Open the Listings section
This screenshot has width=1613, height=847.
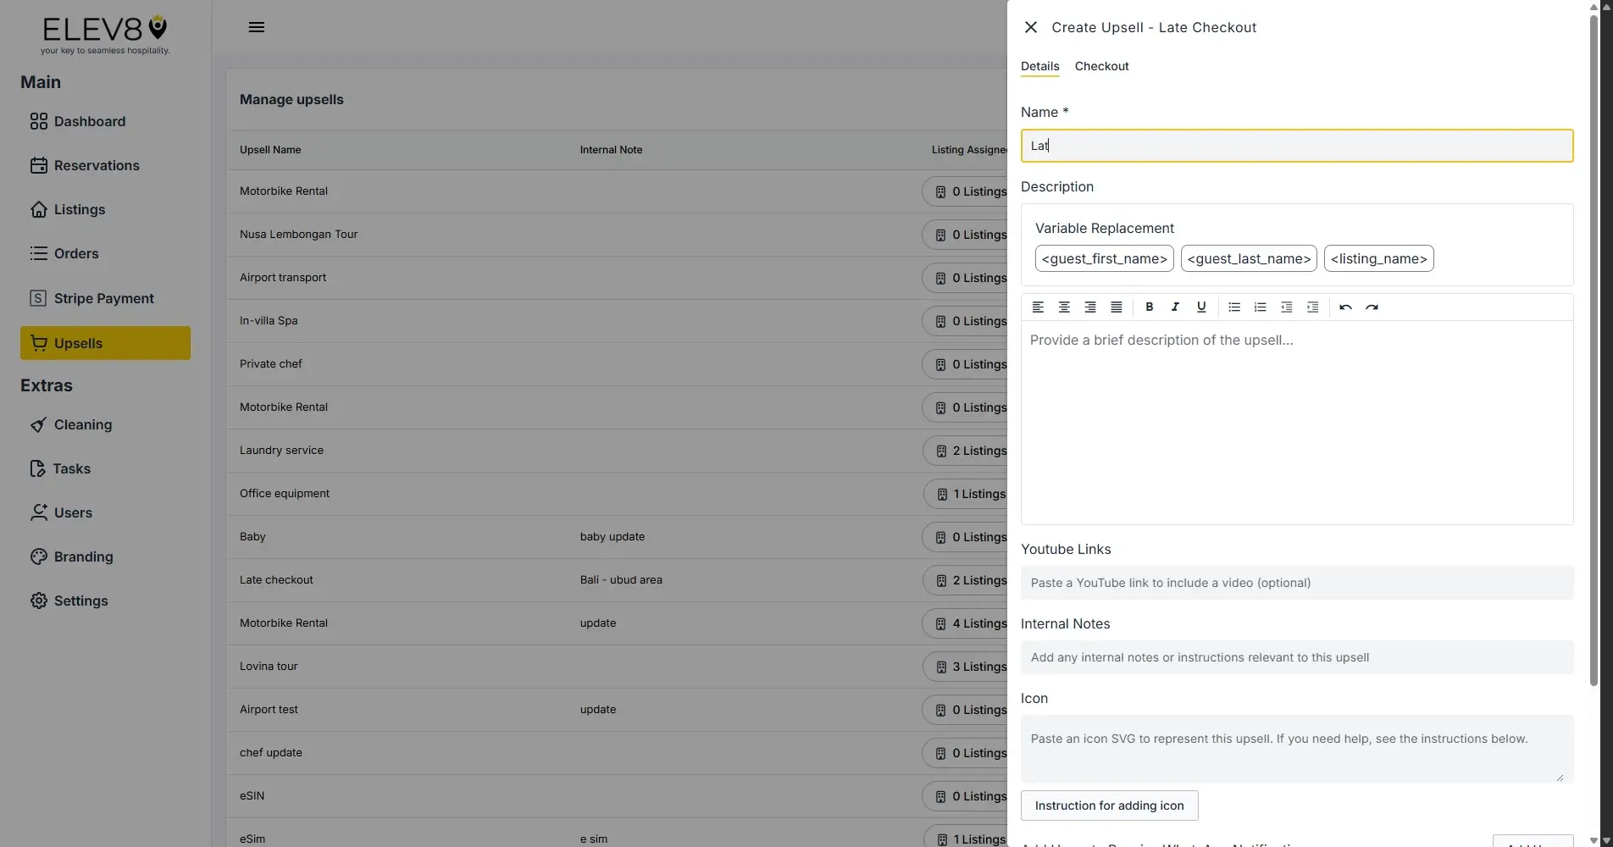(x=79, y=209)
